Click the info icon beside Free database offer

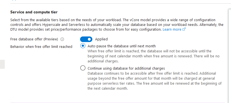click(x=62, y=39)
